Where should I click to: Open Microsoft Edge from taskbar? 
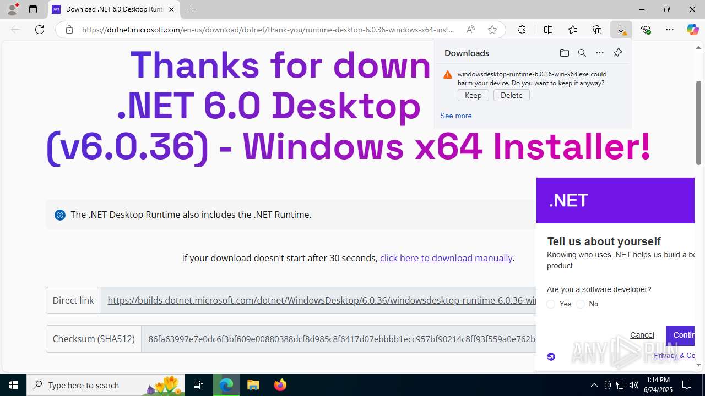(226, 385)
